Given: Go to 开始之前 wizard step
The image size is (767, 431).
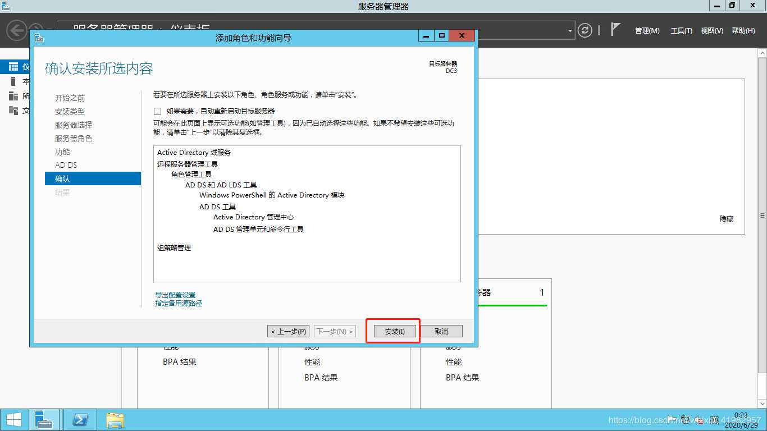Looking at the screenshot, I should (x=70, y=98).
